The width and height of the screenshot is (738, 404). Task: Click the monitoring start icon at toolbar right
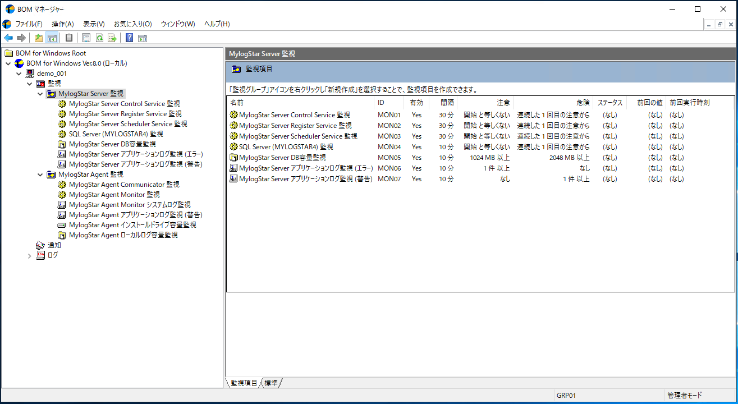tap(142, 37)
